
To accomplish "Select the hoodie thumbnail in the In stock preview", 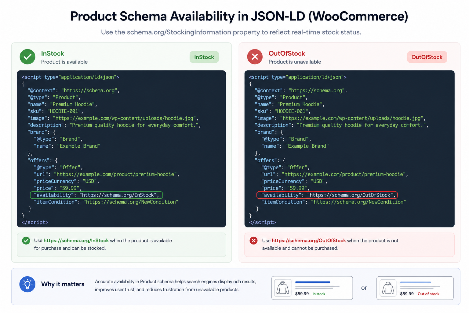I will [x=283, y=288].
